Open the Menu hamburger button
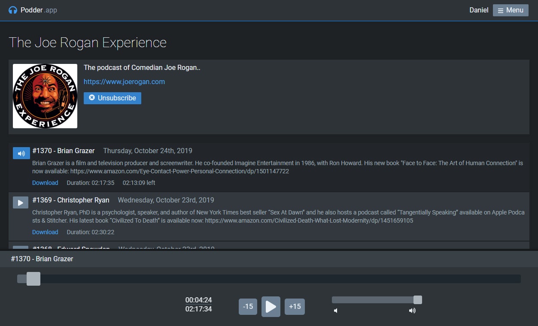Viewport: 538px width, 326px height. coord(511,10)
